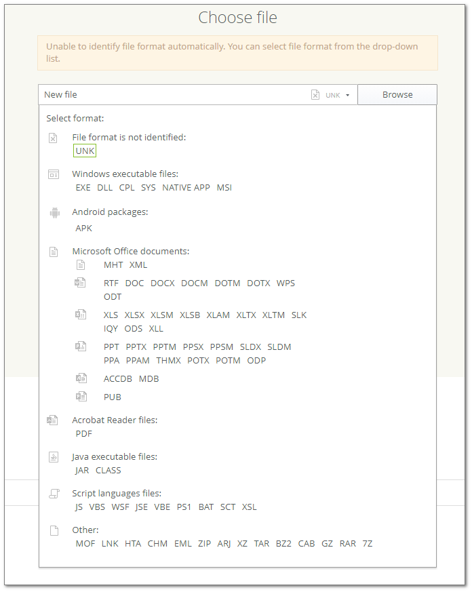
Task: Choose the ODP format
Action: pos(256,360)
